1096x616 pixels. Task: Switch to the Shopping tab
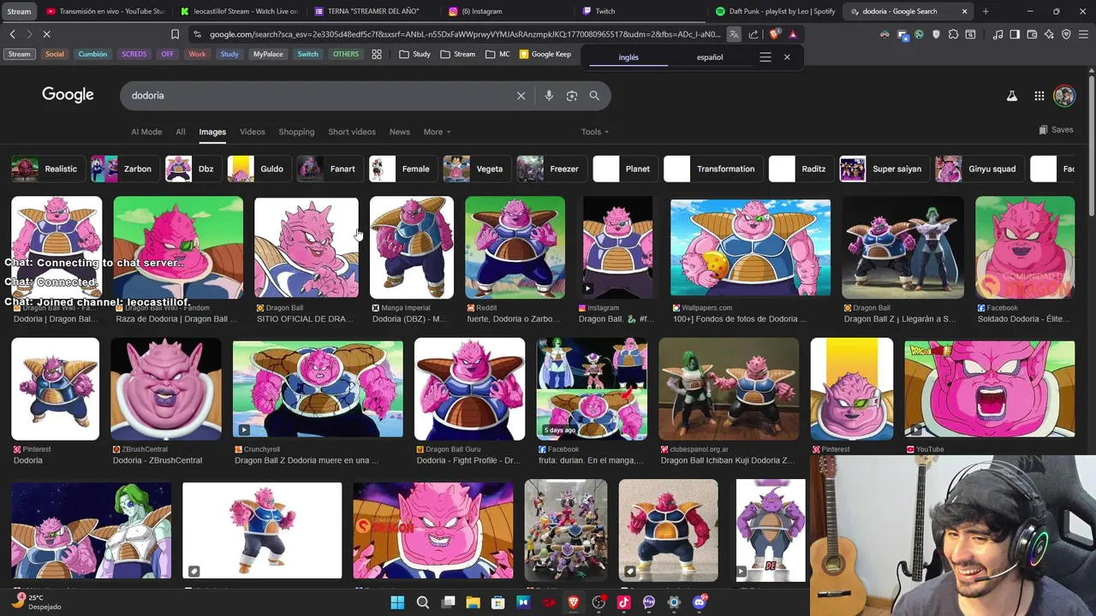pos(296,132)
